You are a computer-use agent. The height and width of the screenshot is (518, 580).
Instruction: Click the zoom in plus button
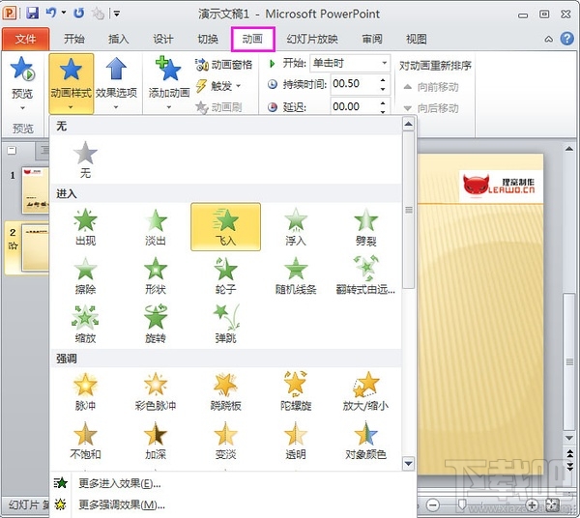point(531,504)
